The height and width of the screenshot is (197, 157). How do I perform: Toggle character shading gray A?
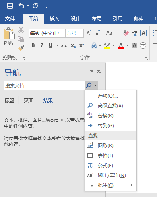pyautogui.click(x=134, y=45)
